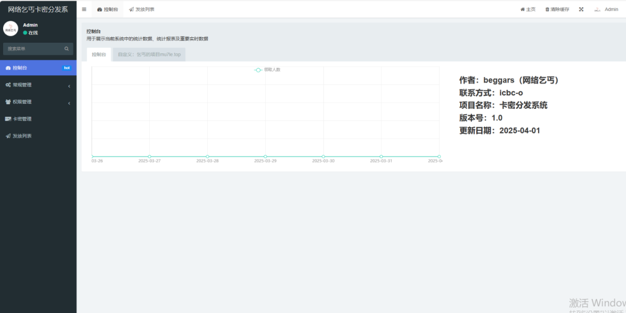Click the Admin avatar in sidebar
Viewport: 626px width, 313px height.
pyautogui.click(x=10, y=29)
